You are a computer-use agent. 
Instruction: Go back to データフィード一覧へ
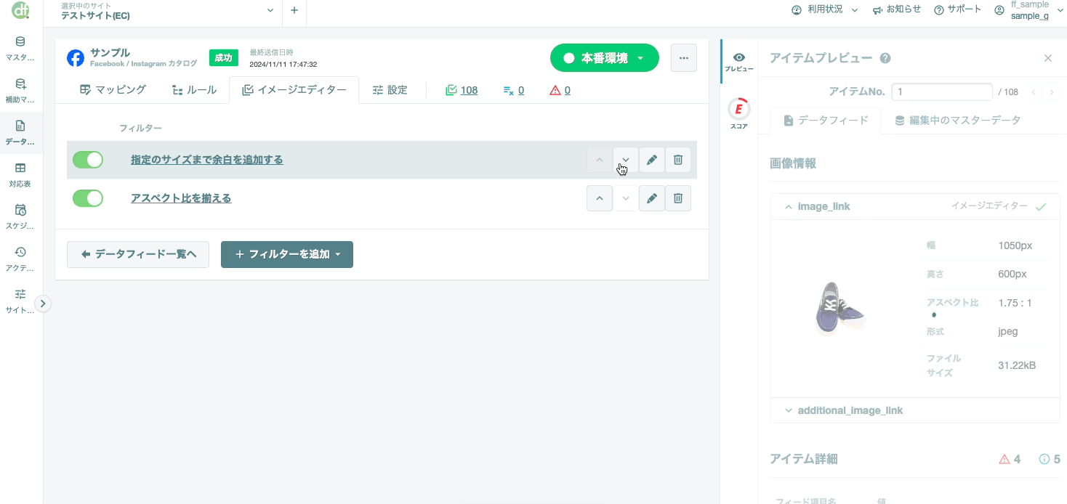coord(138,254)
